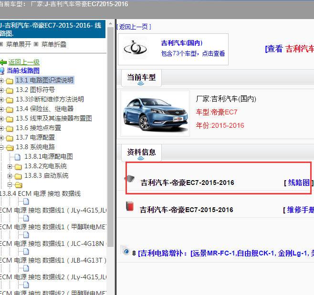Open the 资料信息 tab
This screenshot has width=314, height=295.
(141, 153)
